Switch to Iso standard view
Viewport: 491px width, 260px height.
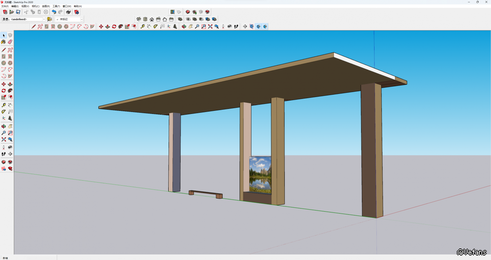(139, 19)
